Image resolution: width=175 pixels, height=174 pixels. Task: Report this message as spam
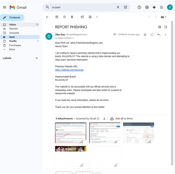[x=64, y=17]
